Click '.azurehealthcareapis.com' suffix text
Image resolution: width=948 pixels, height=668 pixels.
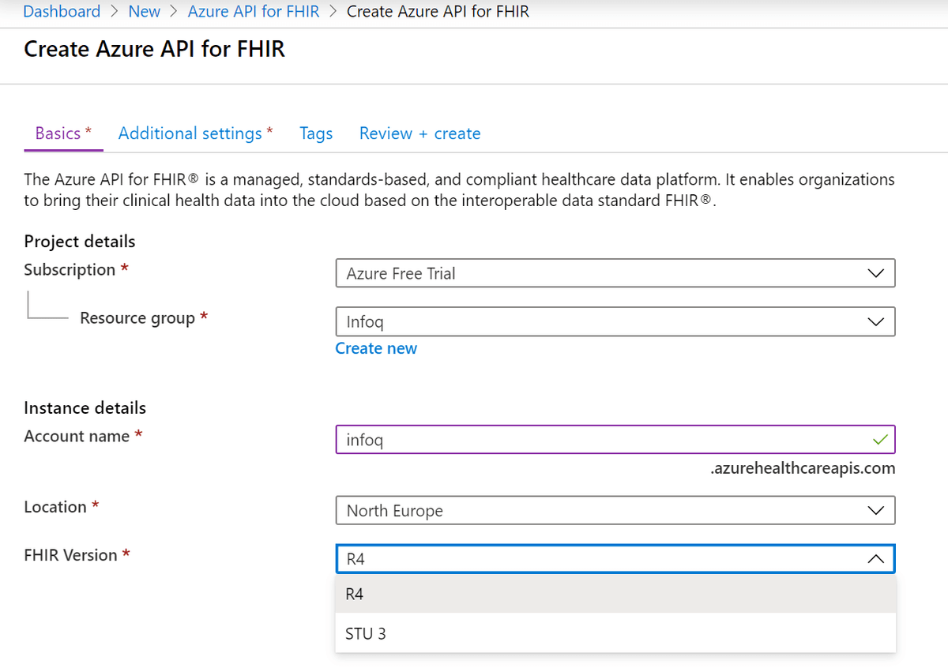click(x=803, y=468)
